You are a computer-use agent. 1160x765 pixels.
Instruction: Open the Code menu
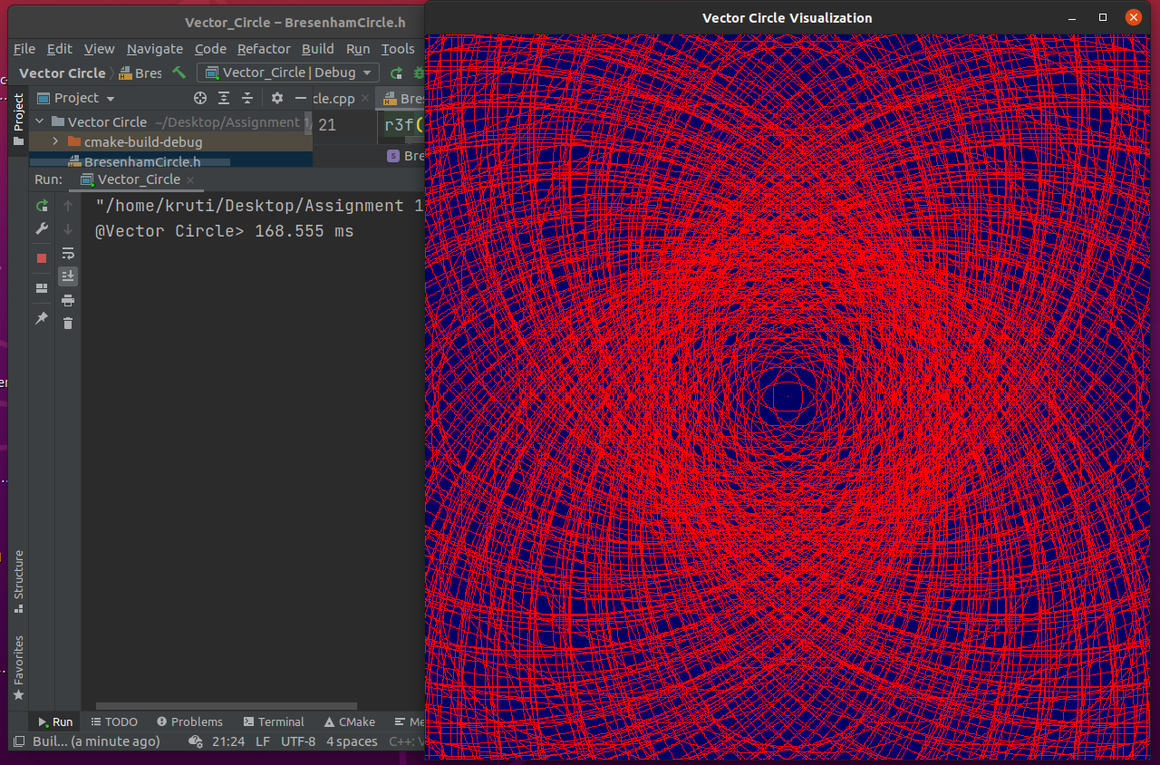coord(211,49)
